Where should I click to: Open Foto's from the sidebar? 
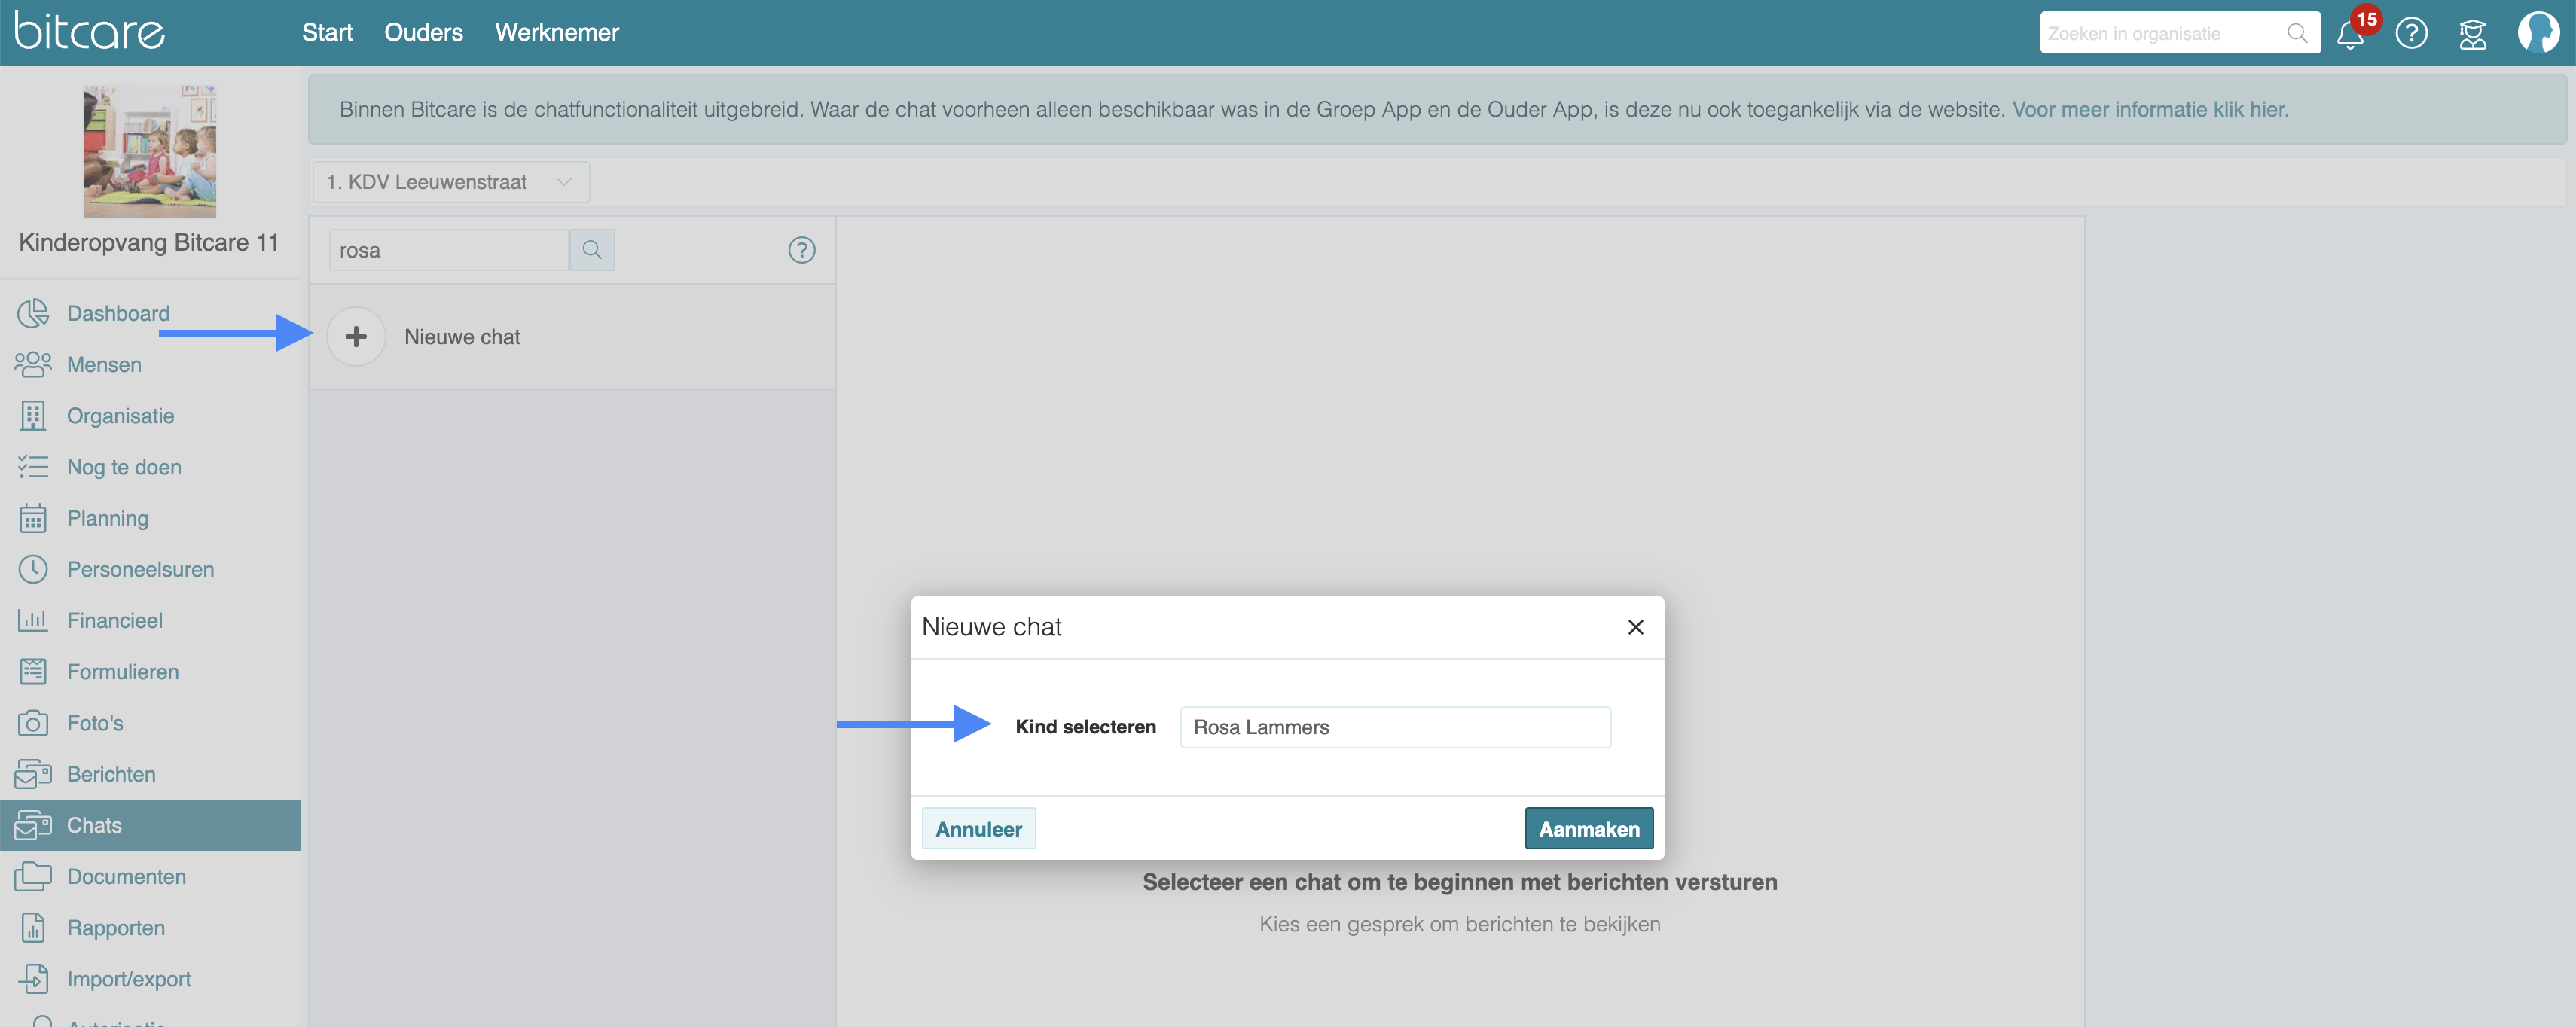[x=95, y=723]
